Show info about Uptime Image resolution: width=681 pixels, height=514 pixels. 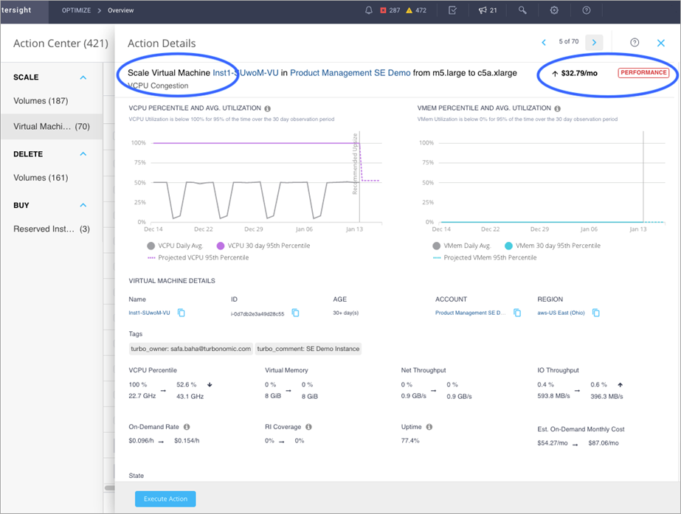click(x=429, y=427)
